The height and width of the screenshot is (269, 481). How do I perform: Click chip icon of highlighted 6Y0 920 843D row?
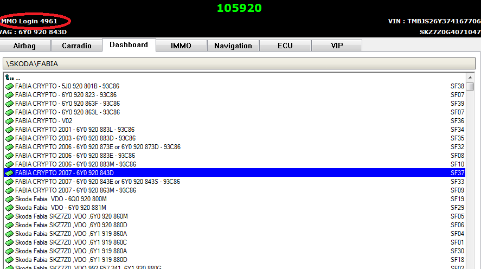[9, 172]
